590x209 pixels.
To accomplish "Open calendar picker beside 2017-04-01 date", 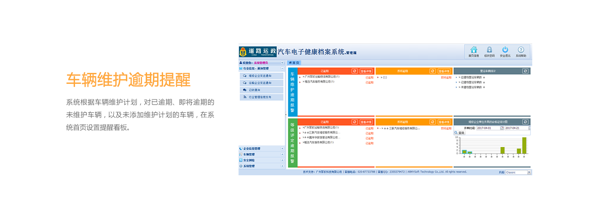I will (x=502, y=128).
